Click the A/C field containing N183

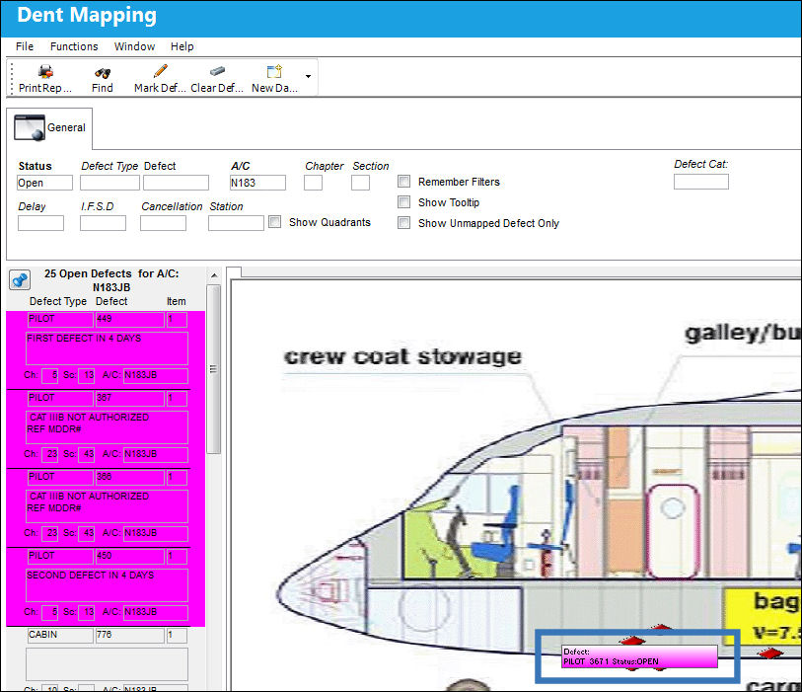257,183
